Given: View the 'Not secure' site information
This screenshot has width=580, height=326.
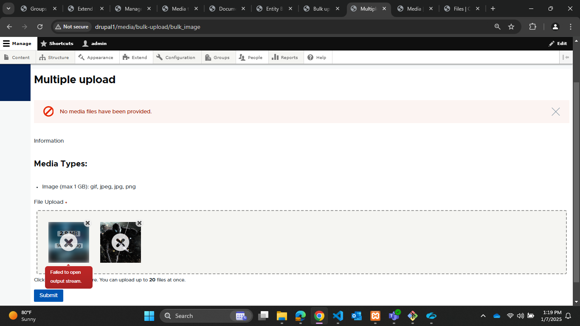Looking at the screenshot, I should [72, 27].
